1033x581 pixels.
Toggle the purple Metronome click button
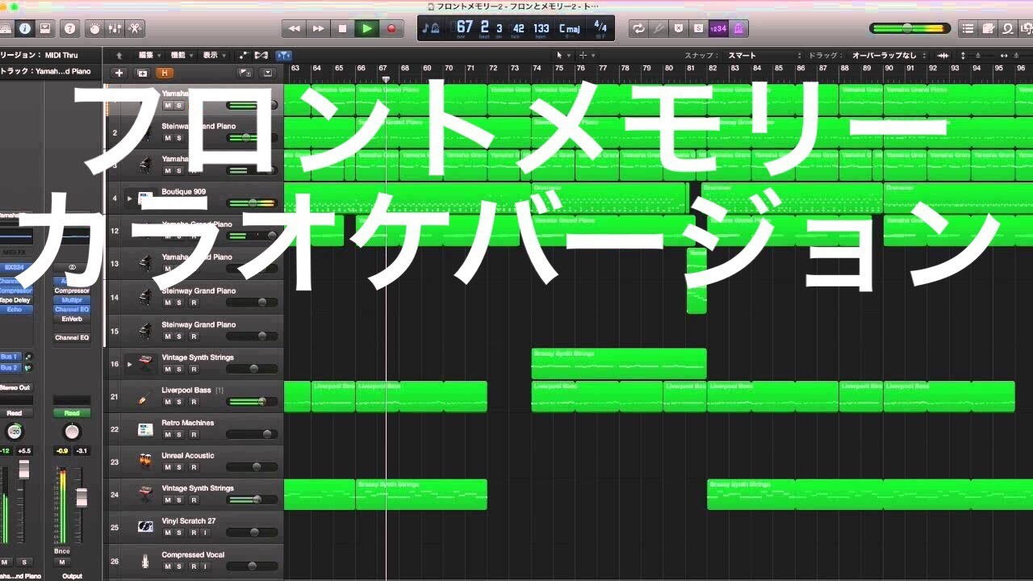coord(738,28)
